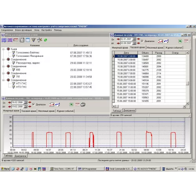Click the Расход column header in data table
196x196 pixels.
158,53
